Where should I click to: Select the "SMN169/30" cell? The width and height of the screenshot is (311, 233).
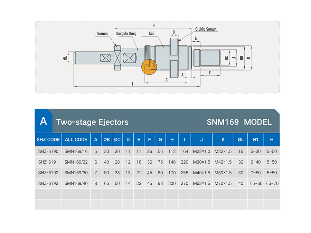click(x=76, y=173)
